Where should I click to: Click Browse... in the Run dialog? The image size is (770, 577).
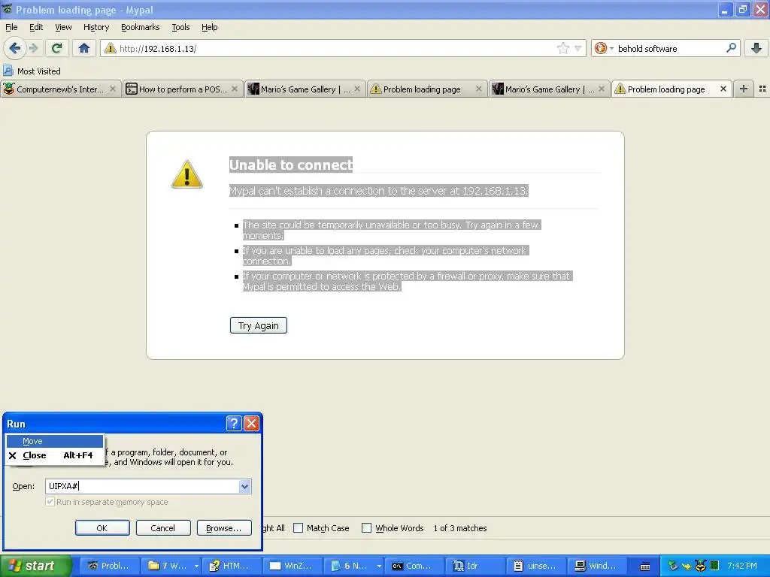click(x=224, y=528)
